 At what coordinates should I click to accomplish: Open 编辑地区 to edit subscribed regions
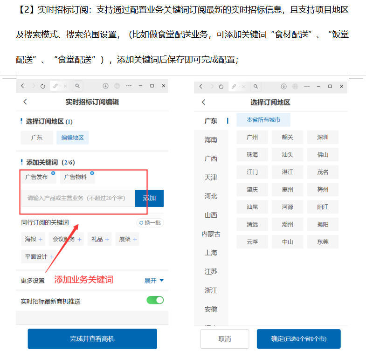(73, 138)
